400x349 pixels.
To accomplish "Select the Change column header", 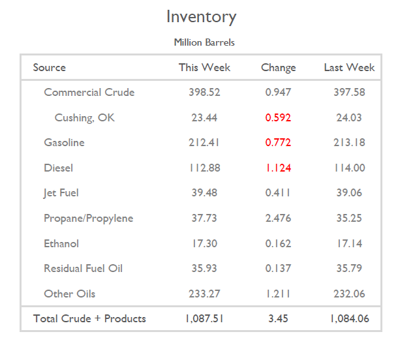I will click(278, 67).
